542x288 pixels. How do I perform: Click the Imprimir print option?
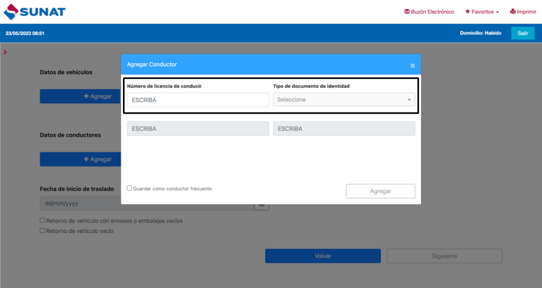click(523, 12)
